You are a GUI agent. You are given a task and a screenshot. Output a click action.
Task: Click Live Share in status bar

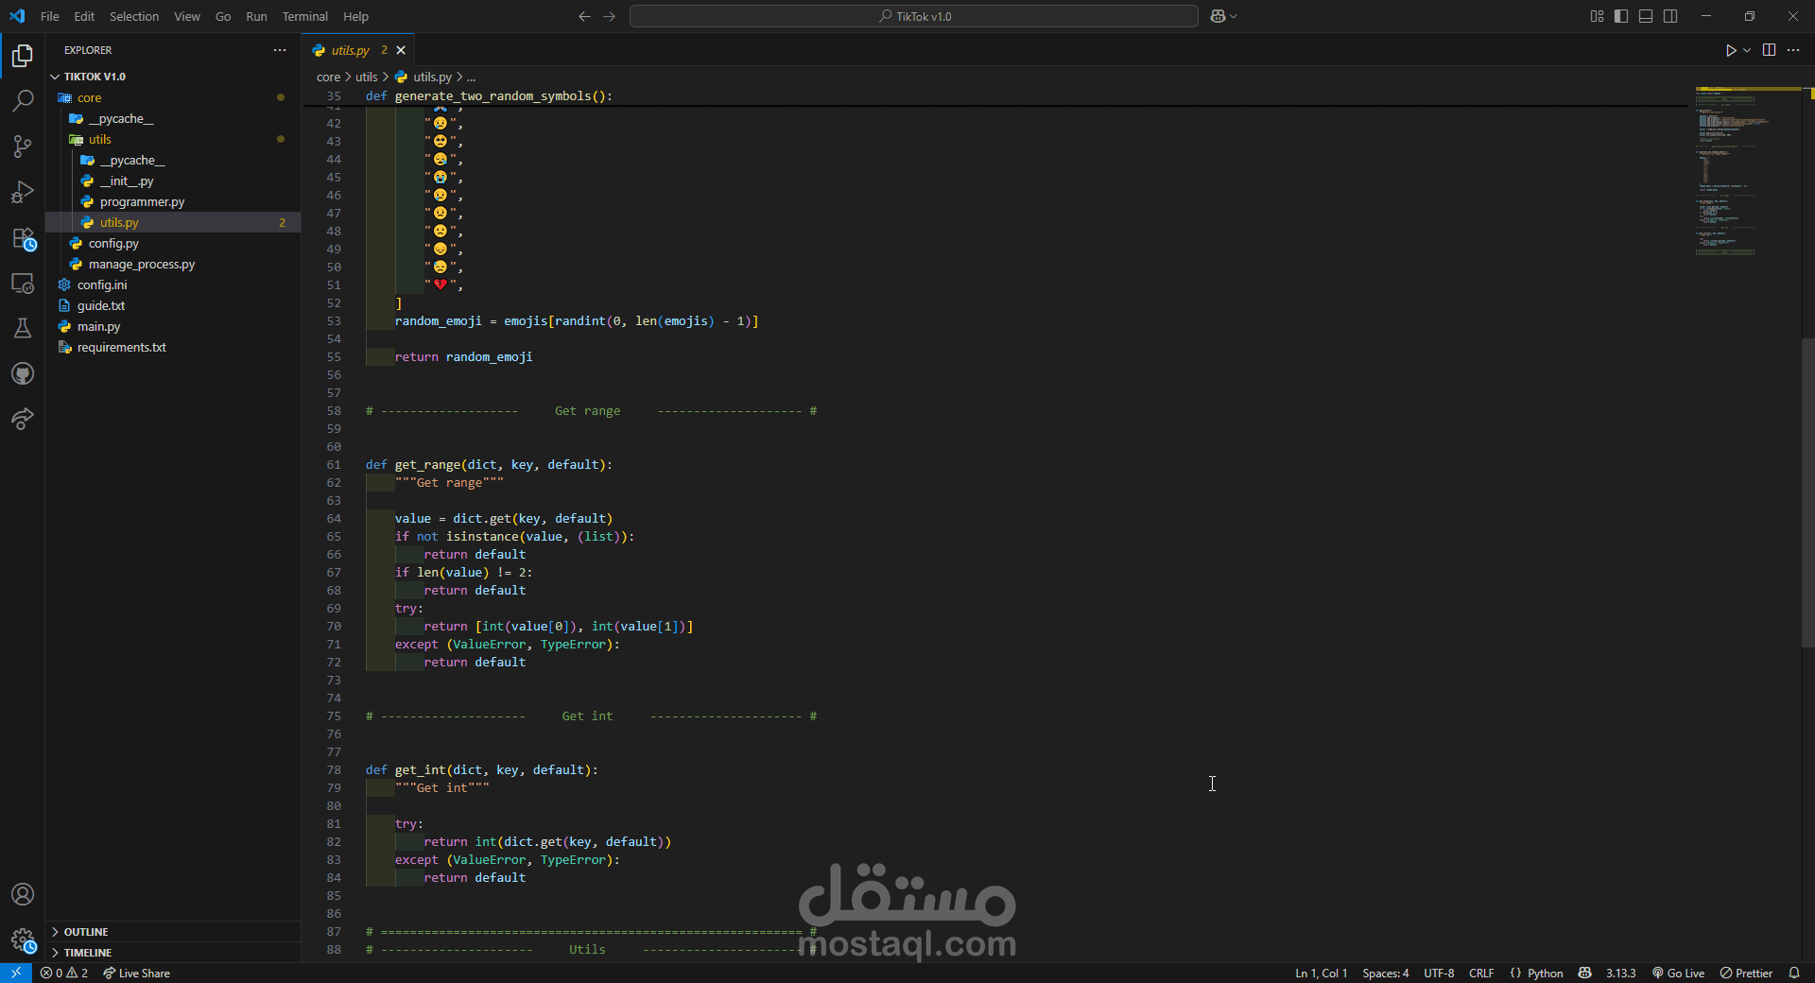137,973
